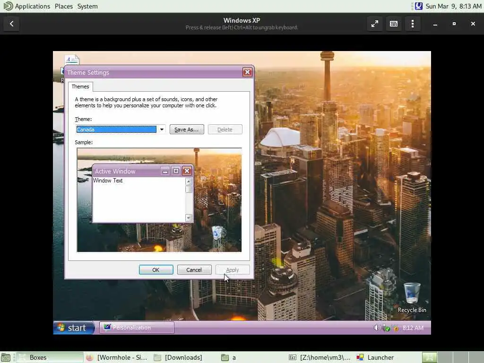The height and width of the screenshot is (363, 484).
Task: Open the System menu
Action: (87, 6)
